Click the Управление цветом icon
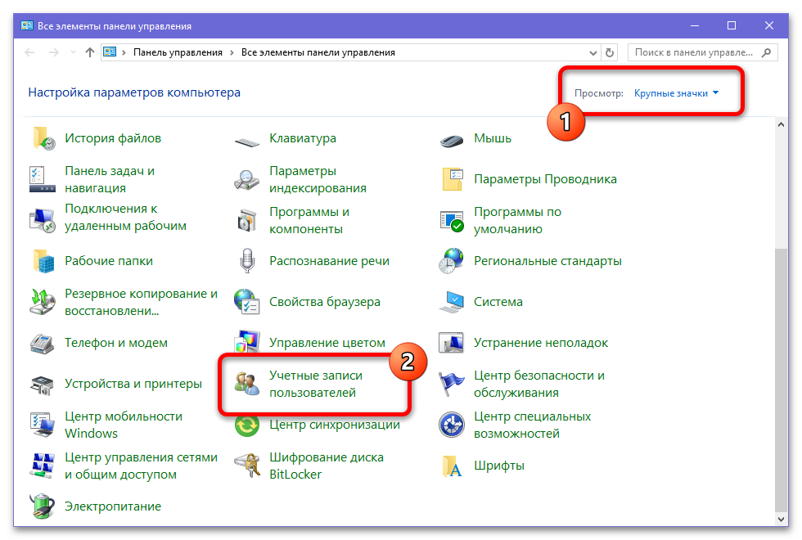Screen dimensions: 802x540 point(247,342)
